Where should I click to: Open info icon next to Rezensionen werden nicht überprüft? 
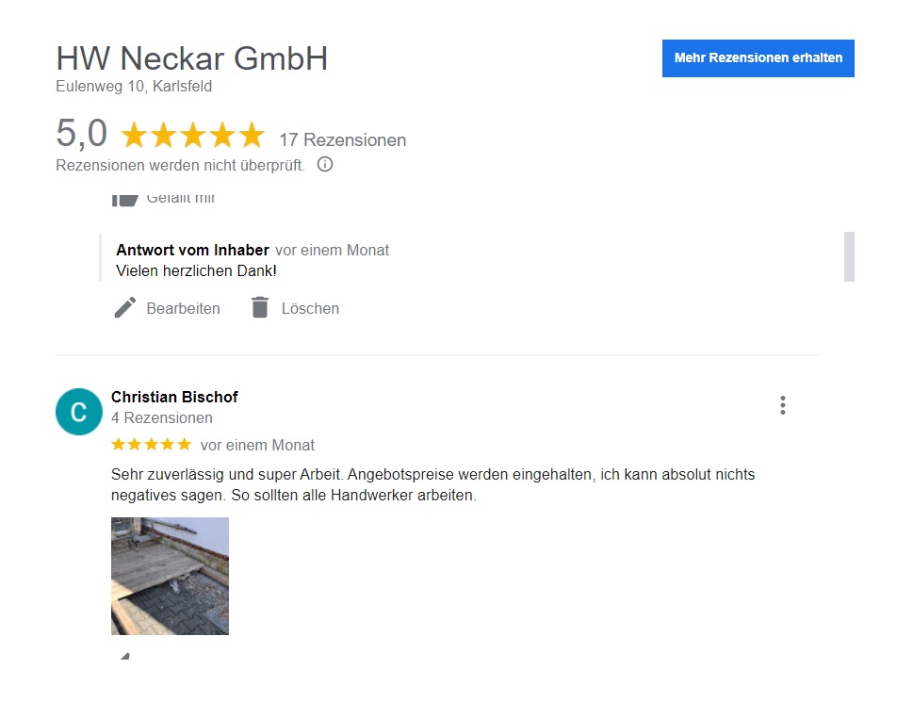pyautogui.click(x=325, y=165)
